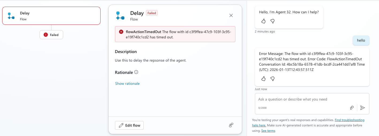
Task: Expand the rationale with Show rationale
Action: point(127,83)
